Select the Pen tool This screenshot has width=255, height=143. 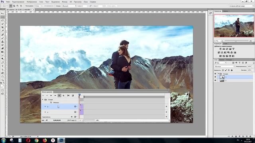coord(2,62)
